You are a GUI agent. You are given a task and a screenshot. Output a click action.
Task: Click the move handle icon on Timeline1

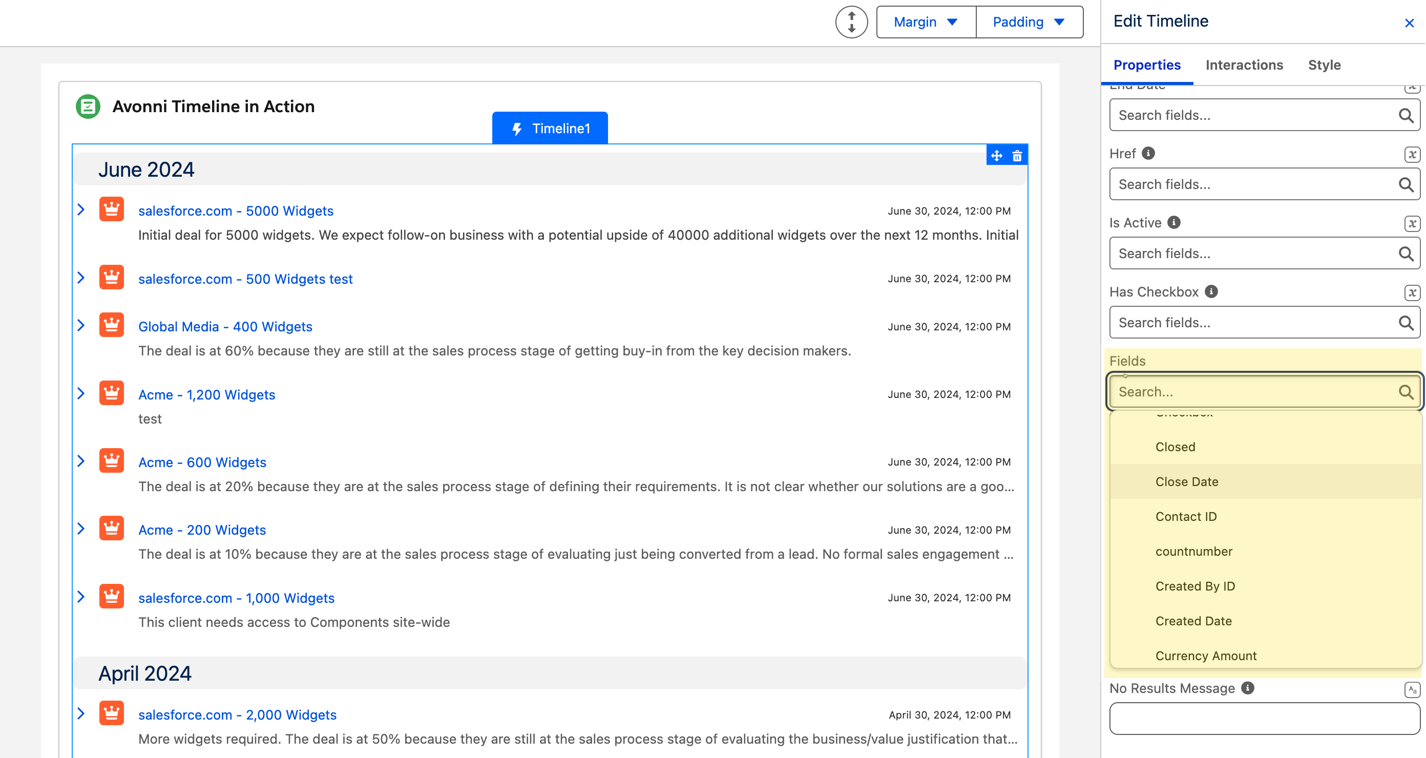(996, 156)
